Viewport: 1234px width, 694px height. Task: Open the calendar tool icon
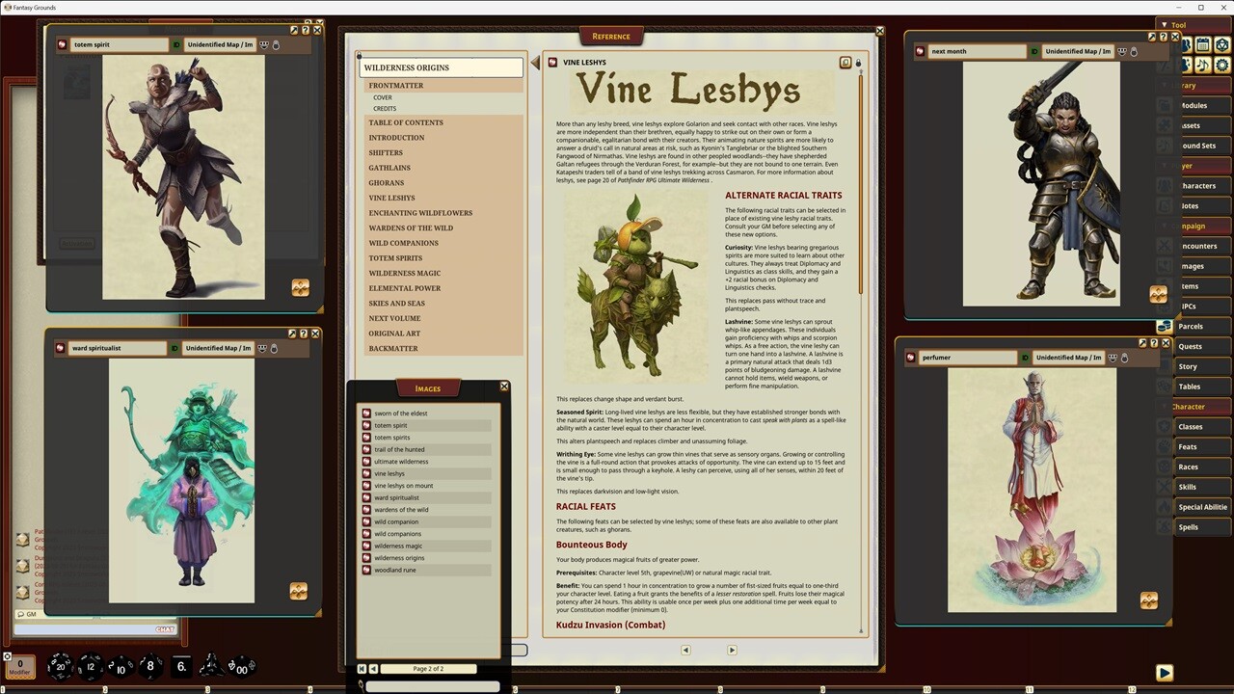tap(1203, 45)
